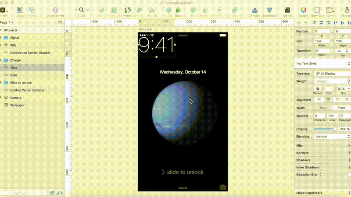351x197 pixels.
Task: Expand the Charge layer group
Action: 1,60
